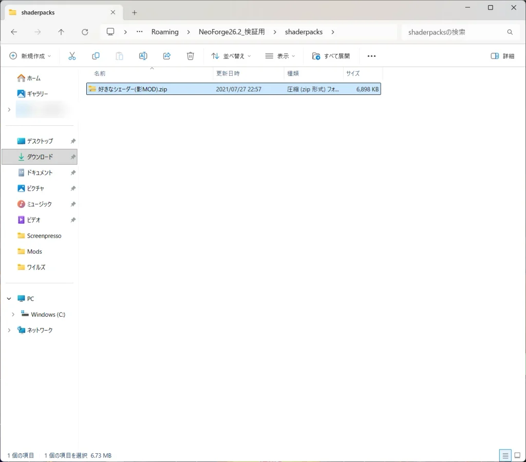Click the 6,898 KB size cell
Image resolution: width=526 pixels, height=462 pixels.
pos(367,89)
